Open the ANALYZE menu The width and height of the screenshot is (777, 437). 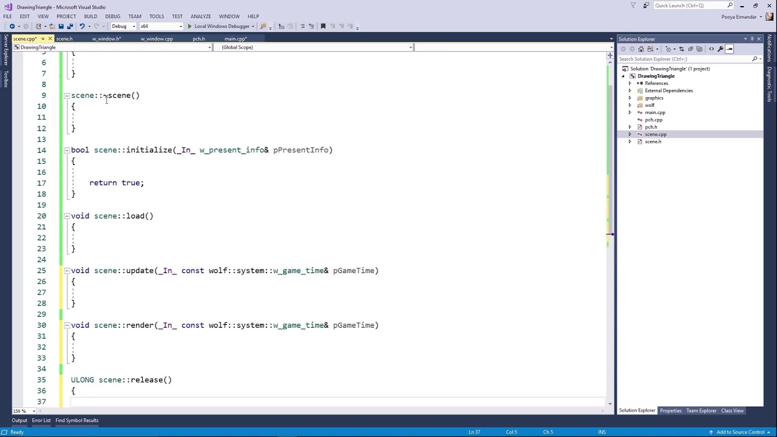coord(200,16)
